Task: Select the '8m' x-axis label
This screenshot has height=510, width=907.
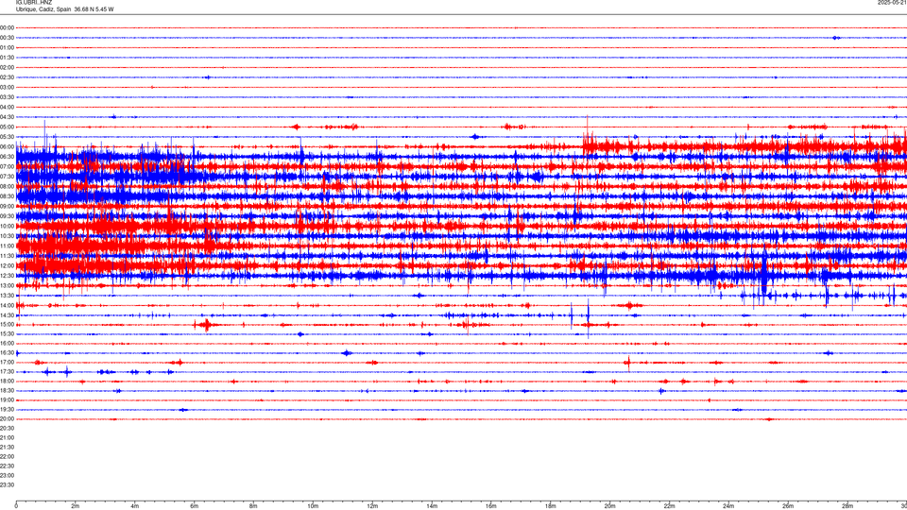Action: (253, 506)
